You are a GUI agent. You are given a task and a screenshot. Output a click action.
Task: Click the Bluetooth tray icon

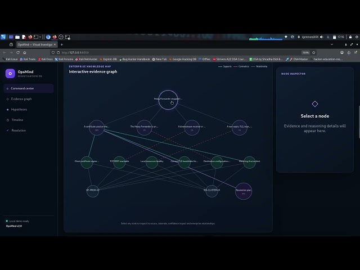299,37
